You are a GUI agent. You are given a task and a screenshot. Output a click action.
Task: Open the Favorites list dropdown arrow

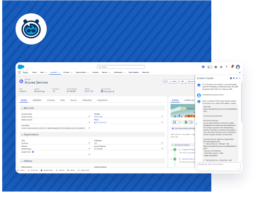tap(211, 67)
